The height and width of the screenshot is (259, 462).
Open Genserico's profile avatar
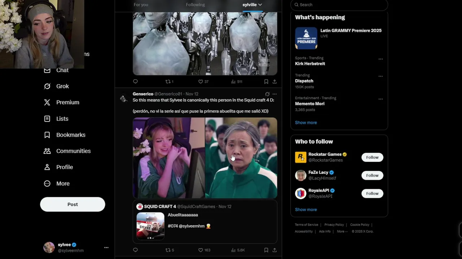coord(123,98)
